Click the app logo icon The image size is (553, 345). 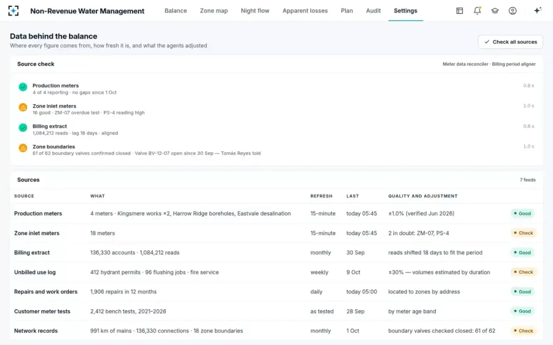click(13, 11)
